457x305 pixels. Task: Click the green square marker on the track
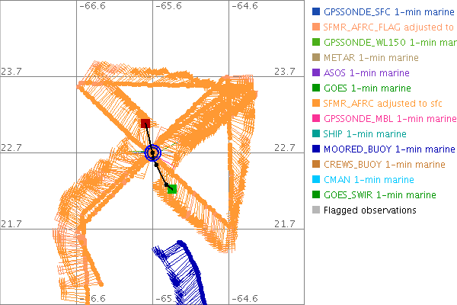(172, 188)
